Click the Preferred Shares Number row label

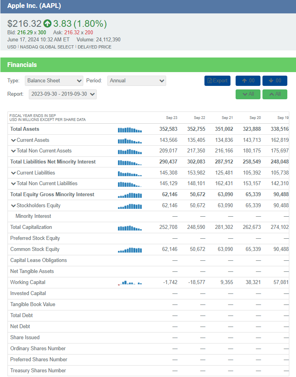pyautogui.click(x=39, y=360)
